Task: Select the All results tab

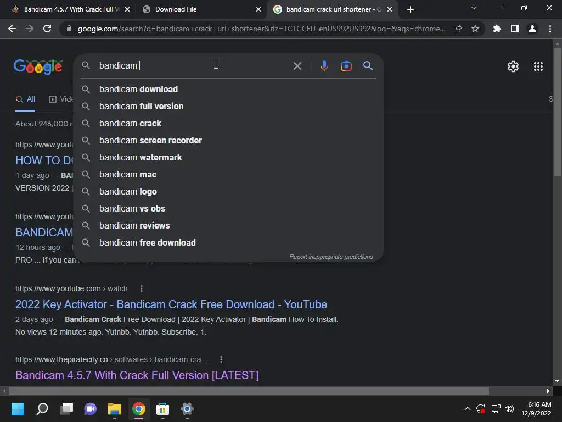Action: click(x=25, y=99)
